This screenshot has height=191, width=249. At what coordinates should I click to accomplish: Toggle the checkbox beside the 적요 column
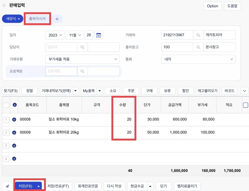[245, 105]
